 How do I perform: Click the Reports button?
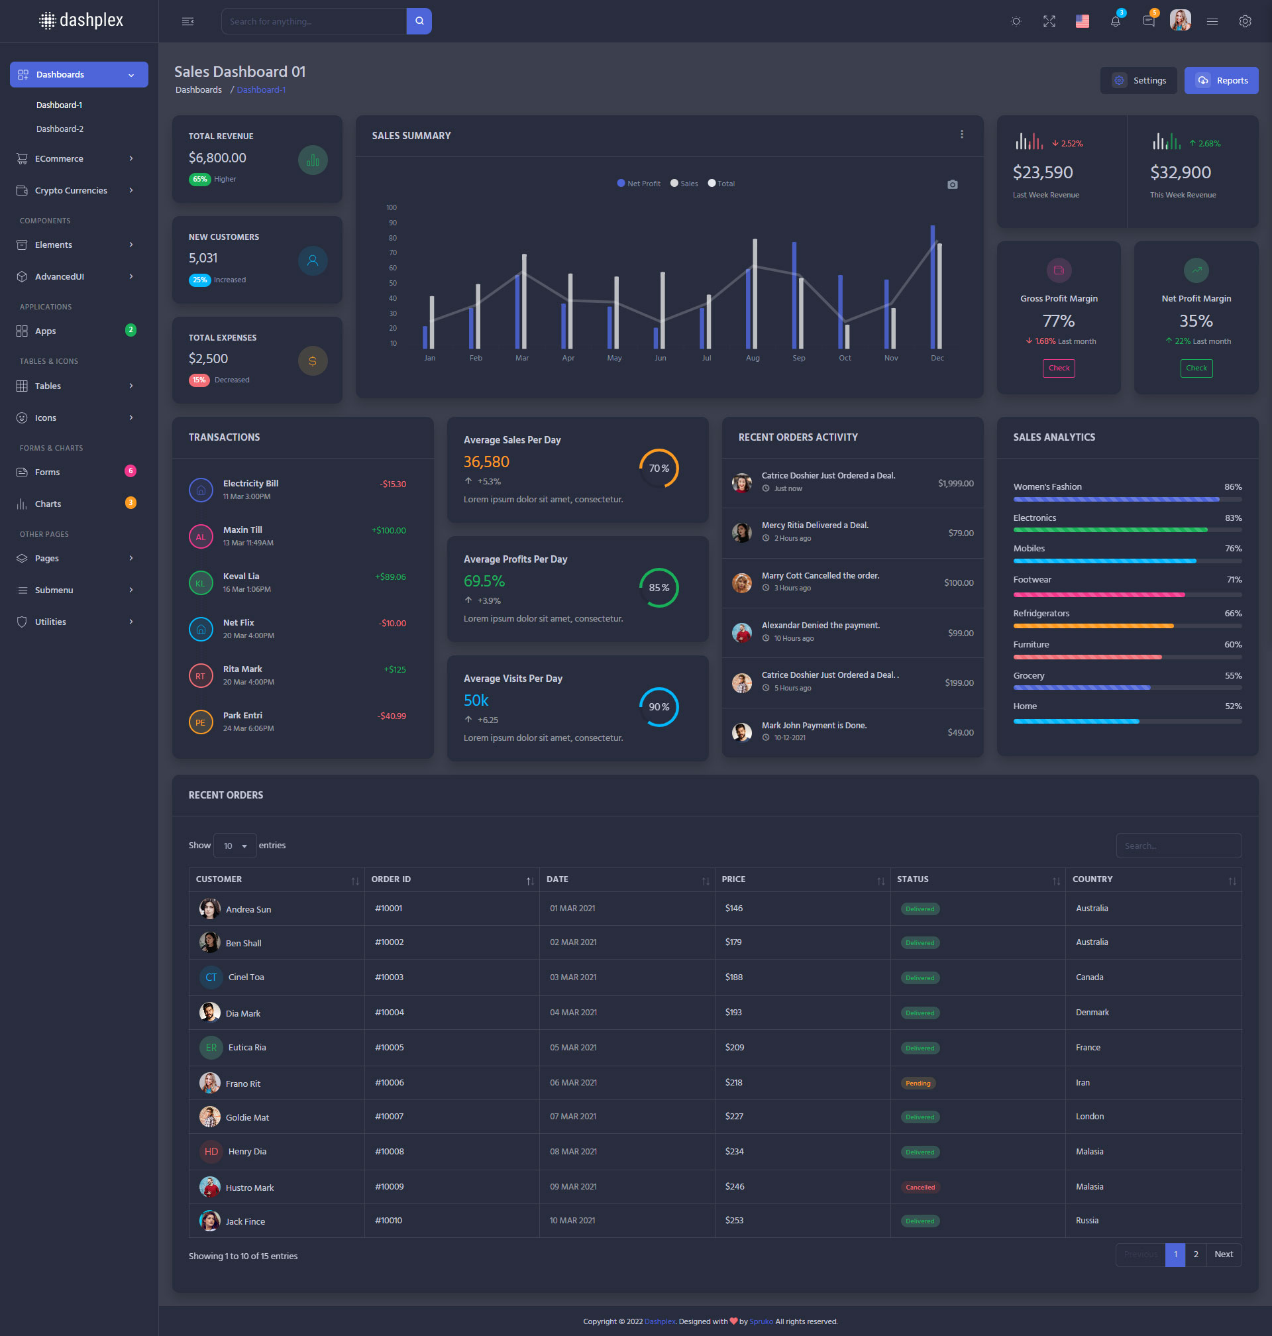point(1220,81)
